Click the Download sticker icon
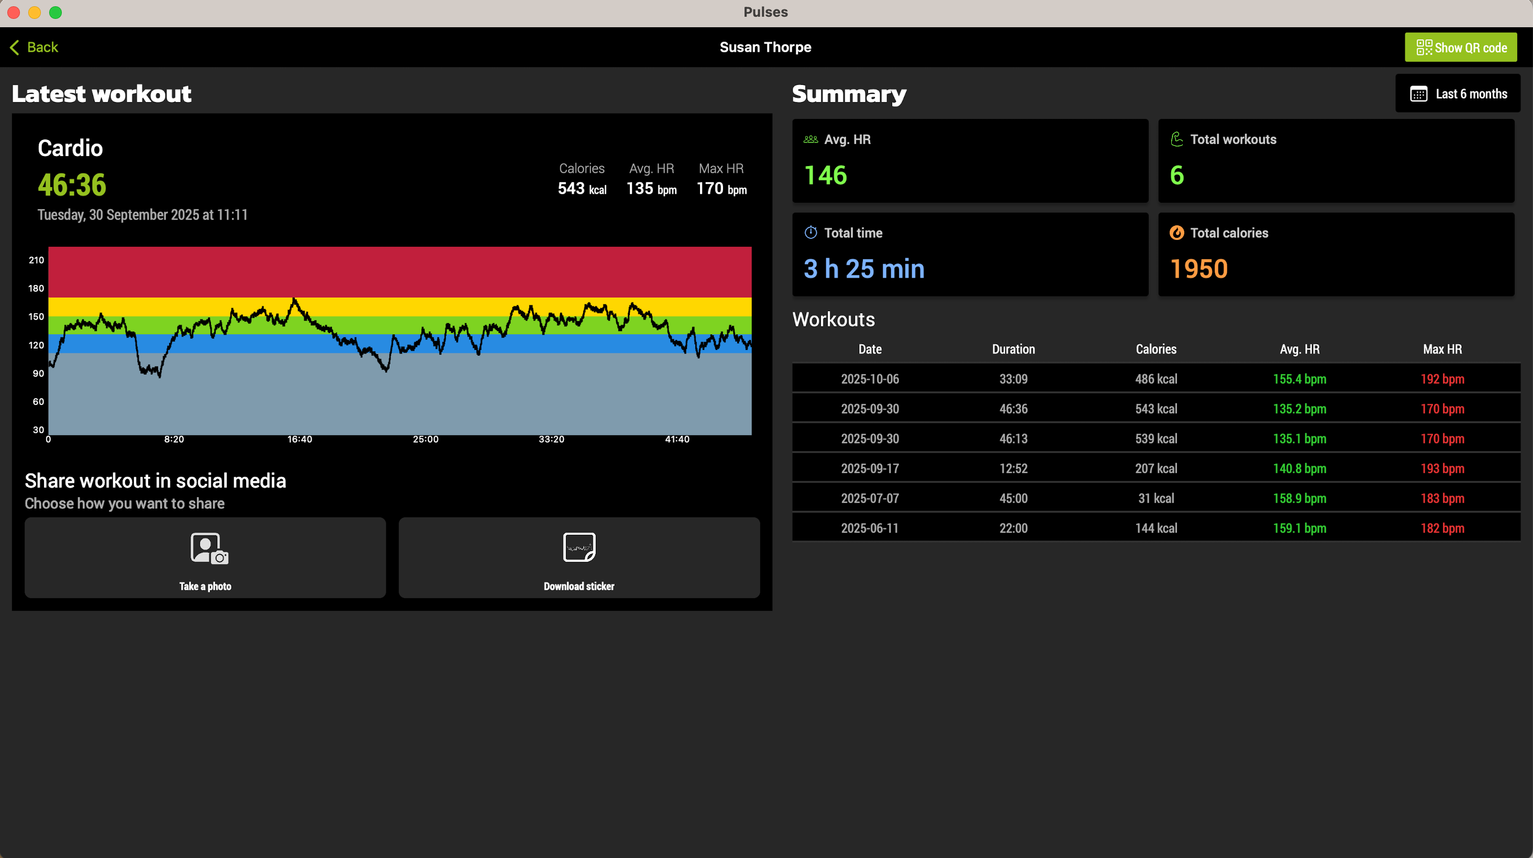1533x858 pixels. tap(579, 547)
